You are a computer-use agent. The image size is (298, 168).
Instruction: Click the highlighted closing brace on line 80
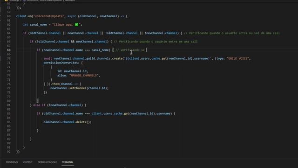[38, 101]
